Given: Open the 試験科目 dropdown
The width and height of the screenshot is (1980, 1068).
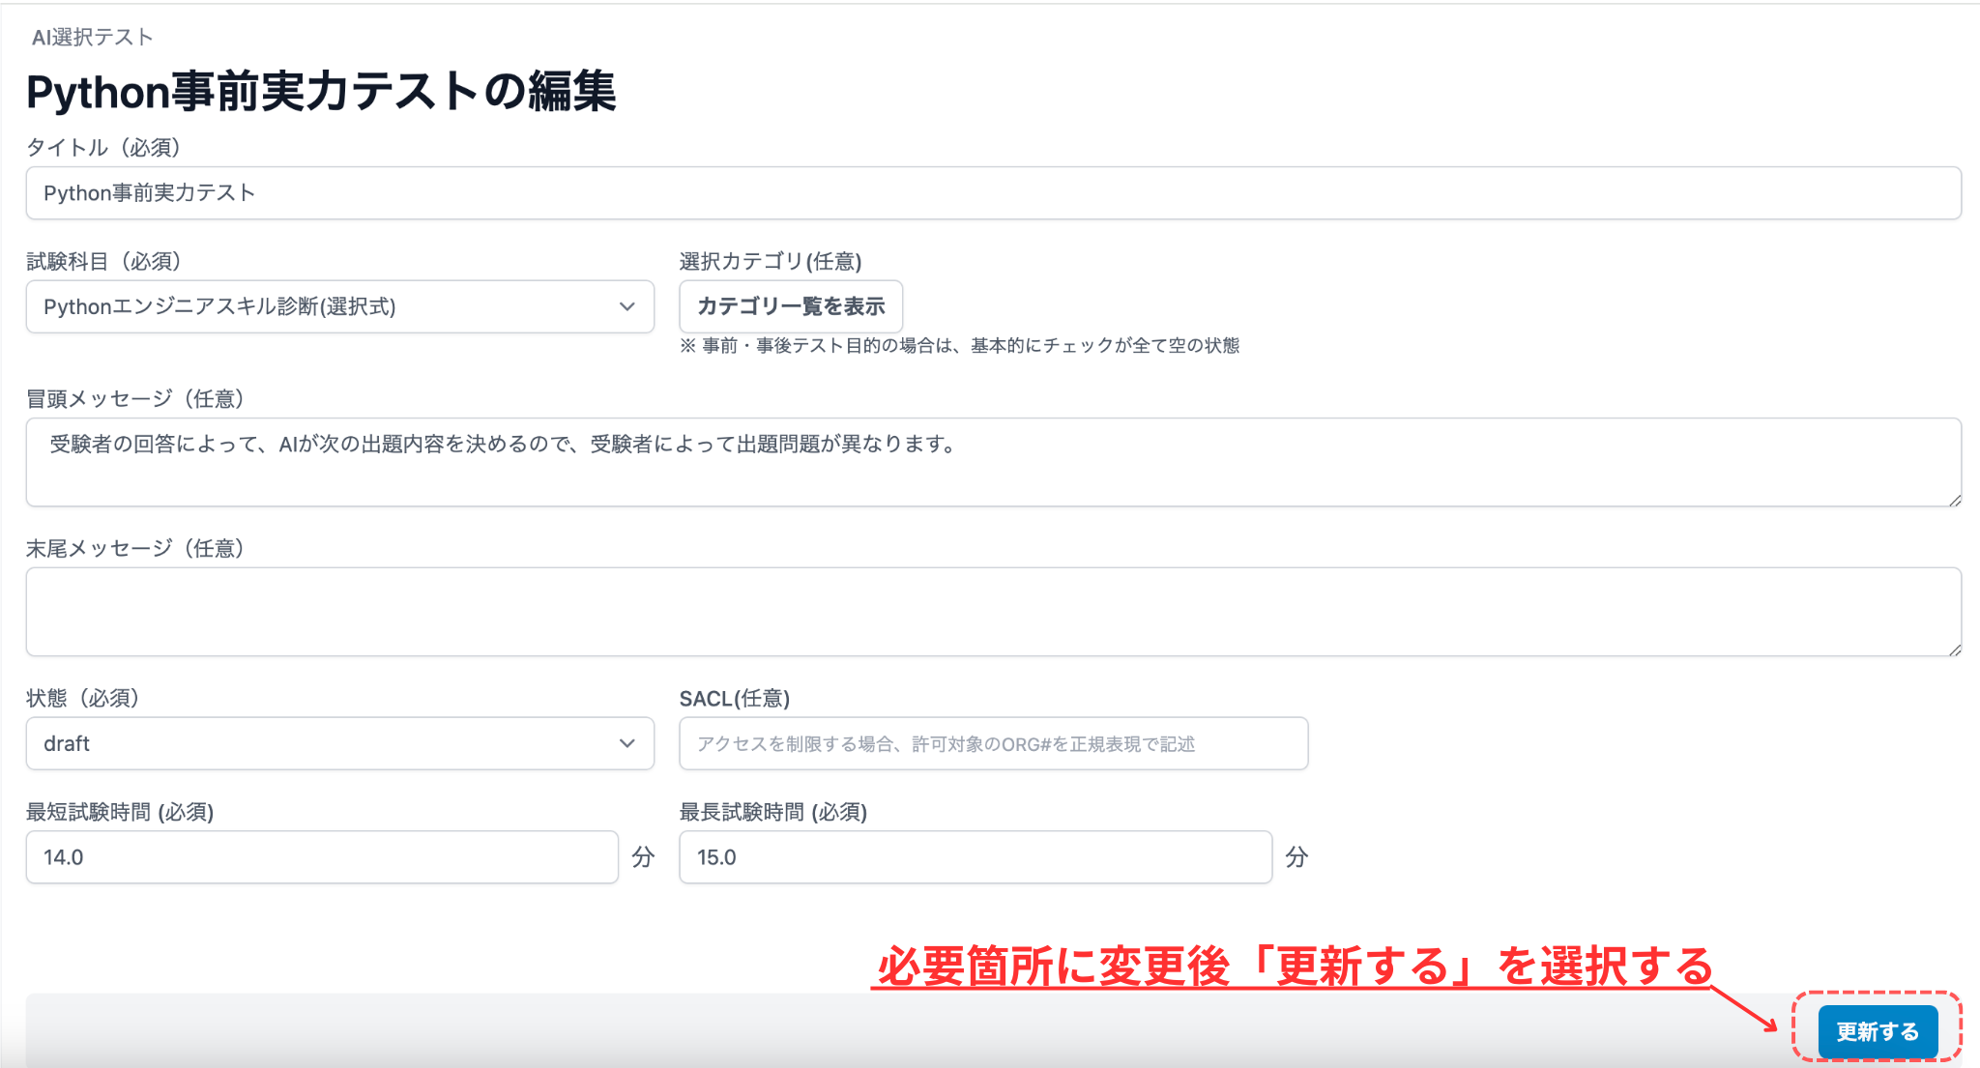Looking at the screenshot, I should point(338,307).
